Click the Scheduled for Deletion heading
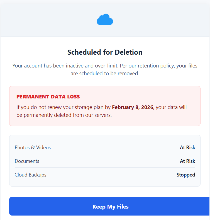 pos(105,52)
